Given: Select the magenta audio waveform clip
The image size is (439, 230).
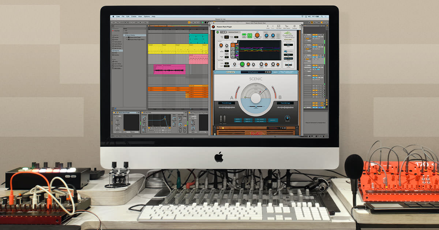Looking at the screenshot, I should pos(169,69).
